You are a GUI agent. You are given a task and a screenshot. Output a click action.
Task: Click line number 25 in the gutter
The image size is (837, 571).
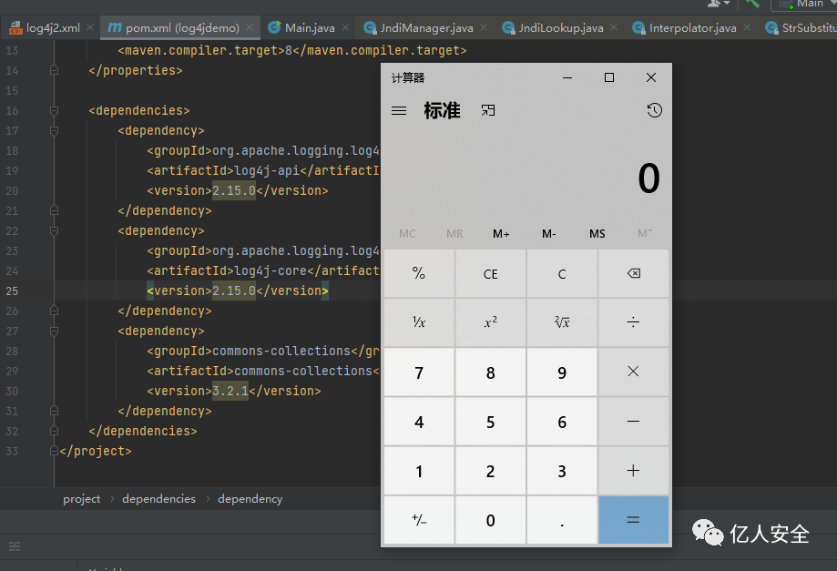(x=12, y=291)
